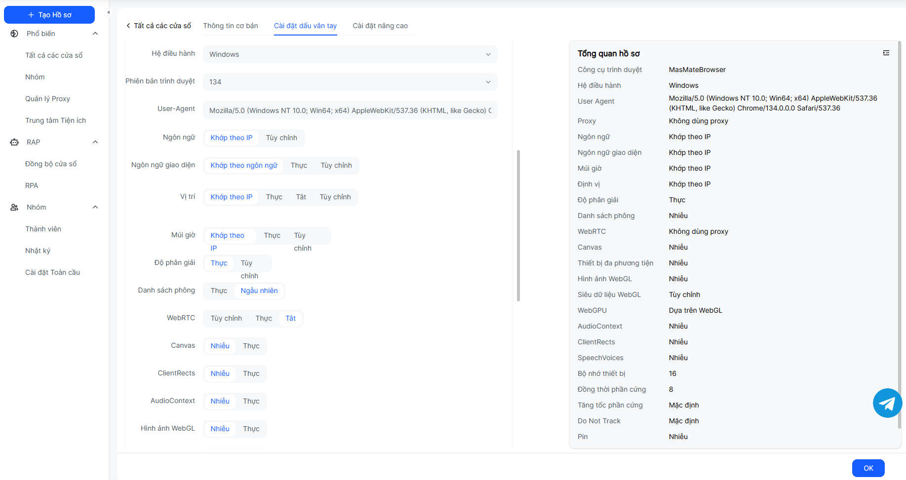Open the Phiên bản trình duyệt dropdown

tap(350, 82)
